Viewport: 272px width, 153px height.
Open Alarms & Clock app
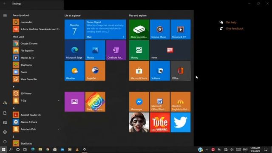coord(37,122)
